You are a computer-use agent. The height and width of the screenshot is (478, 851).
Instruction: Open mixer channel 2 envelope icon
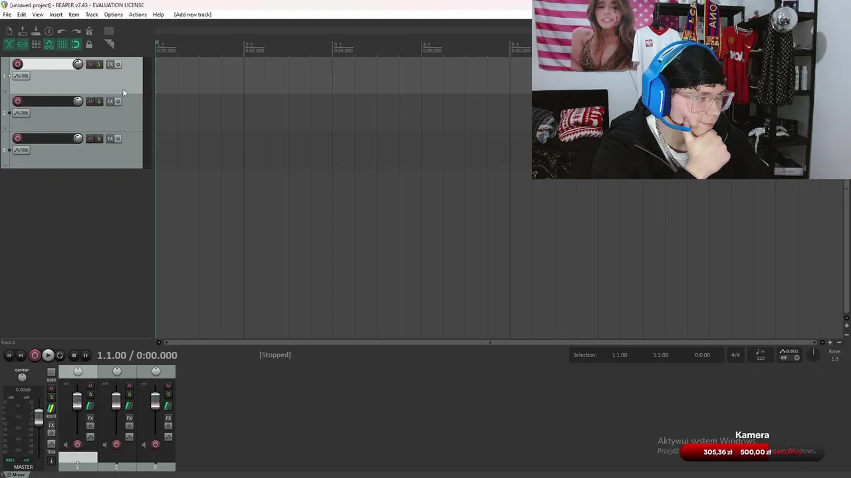tap(130, 437)
